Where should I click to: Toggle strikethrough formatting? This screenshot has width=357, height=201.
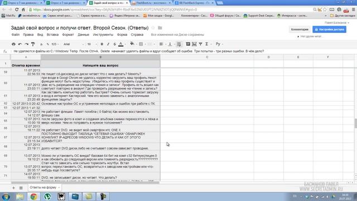pyautogui.click(x=114, y=44)
